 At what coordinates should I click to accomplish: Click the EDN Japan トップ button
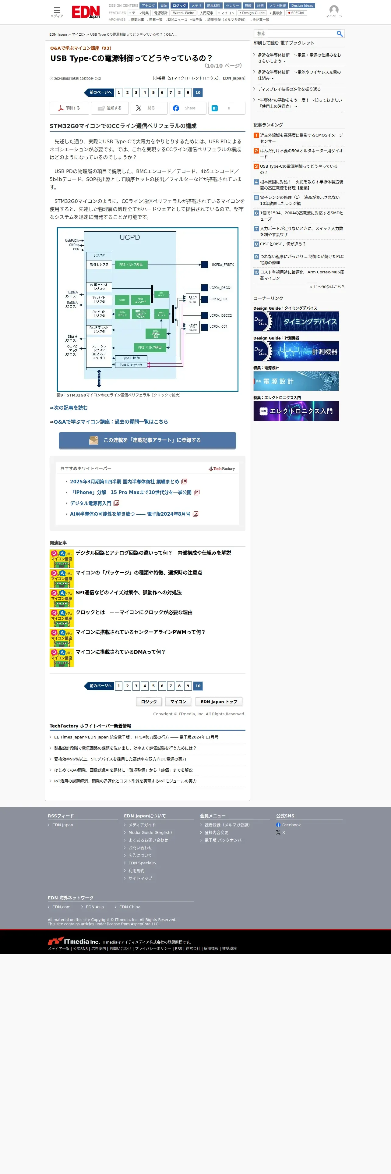(x=219, y=702)
